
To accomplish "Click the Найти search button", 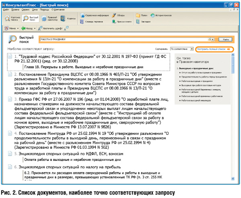I will [226, 39].
